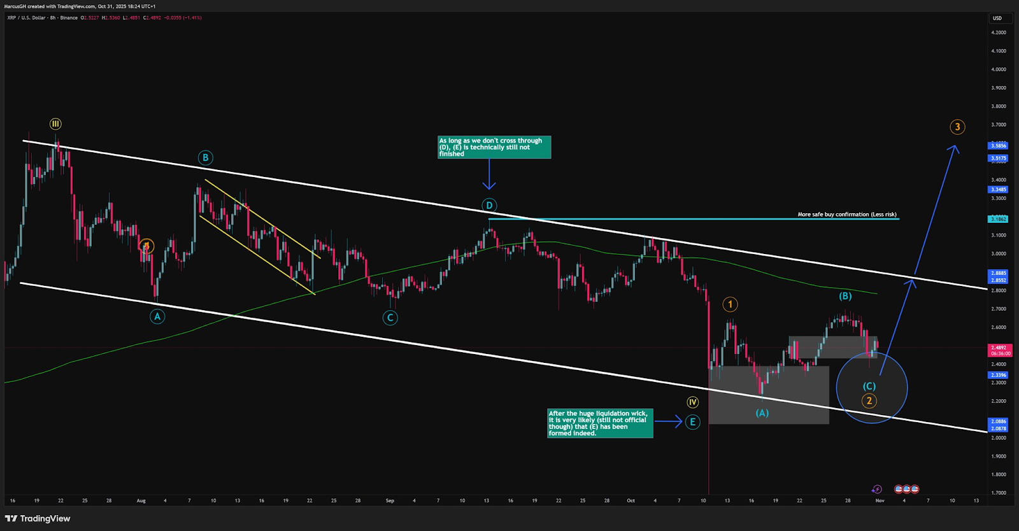1019x531 pixels.
Task: Click the 3.1862 cyan price label
Action: coord(998,219)
